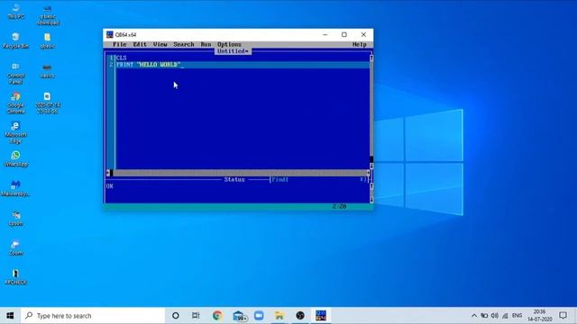
Task: Click the cursor position indicator 2:20
Action: [339, 206]
